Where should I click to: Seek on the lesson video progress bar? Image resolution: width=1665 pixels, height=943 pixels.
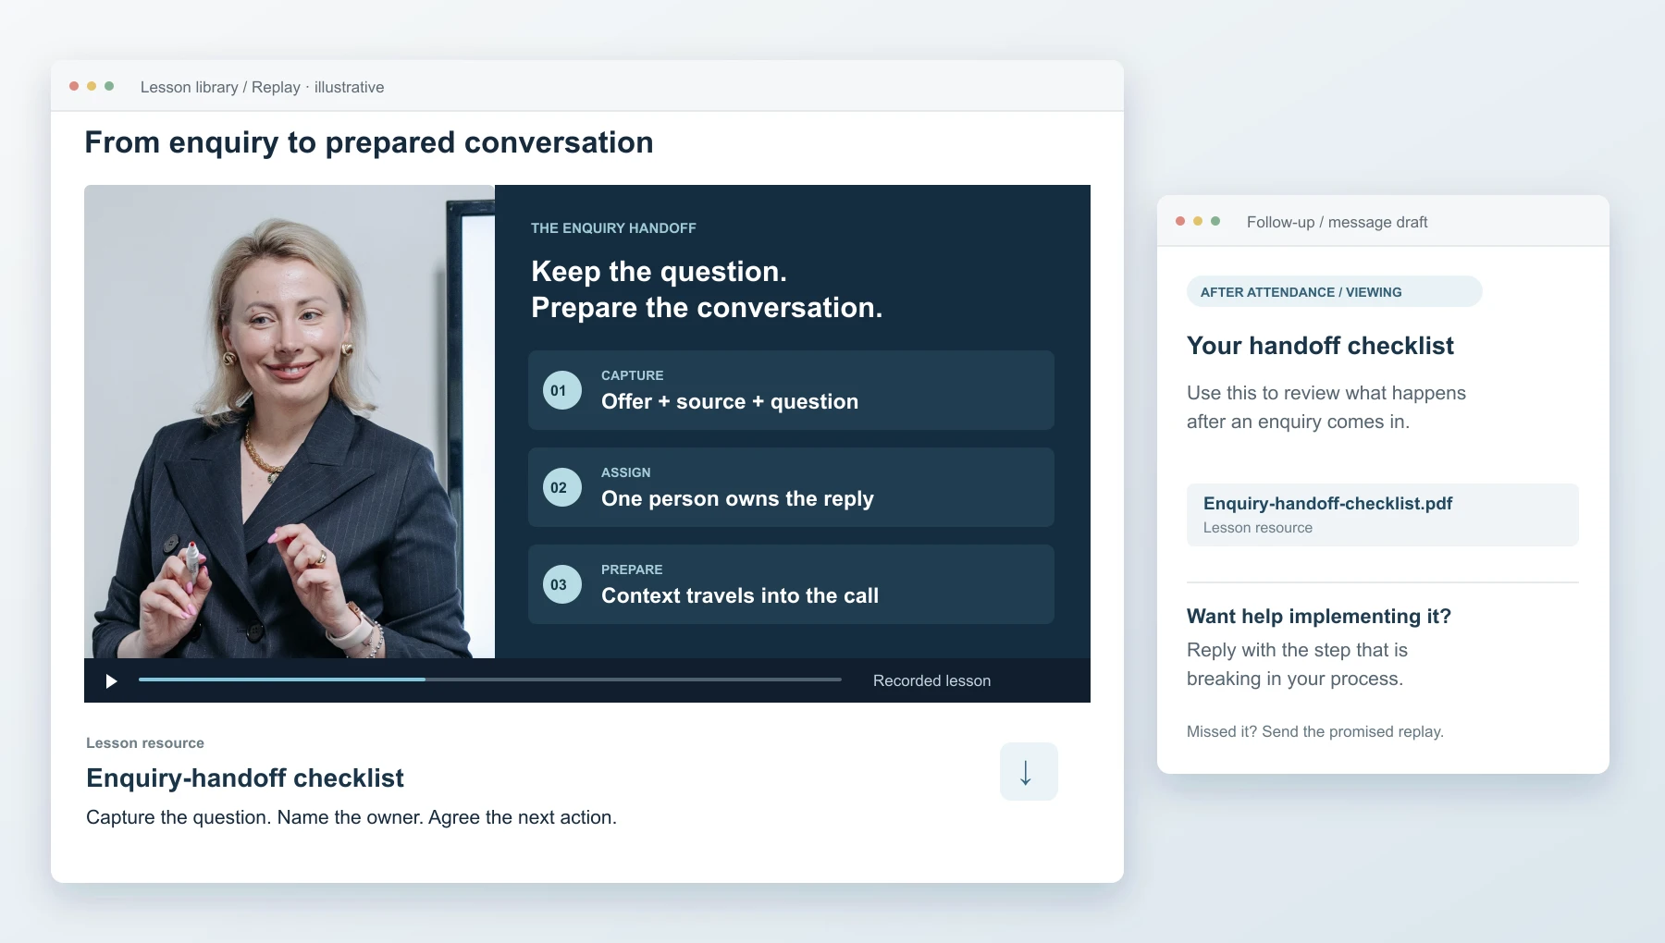[x=490, y=680]
